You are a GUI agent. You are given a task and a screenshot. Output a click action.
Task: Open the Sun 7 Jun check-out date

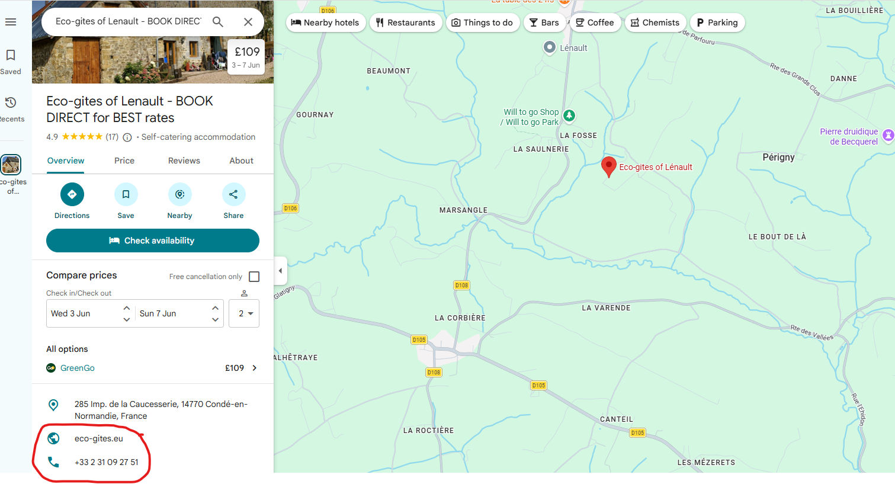[x=158, y=313]
